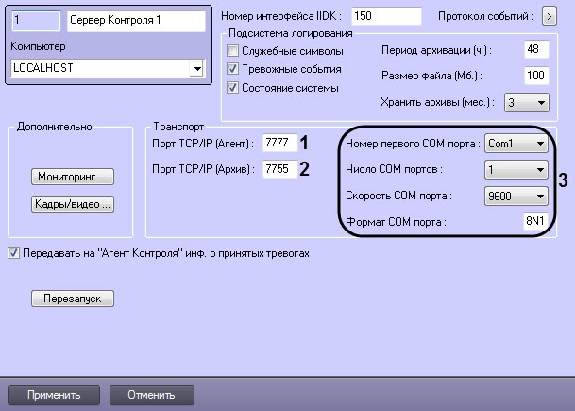575x411 pixels.
Task: Expand Хранить архивы months dropdown
Action: [x=541, y=101]
